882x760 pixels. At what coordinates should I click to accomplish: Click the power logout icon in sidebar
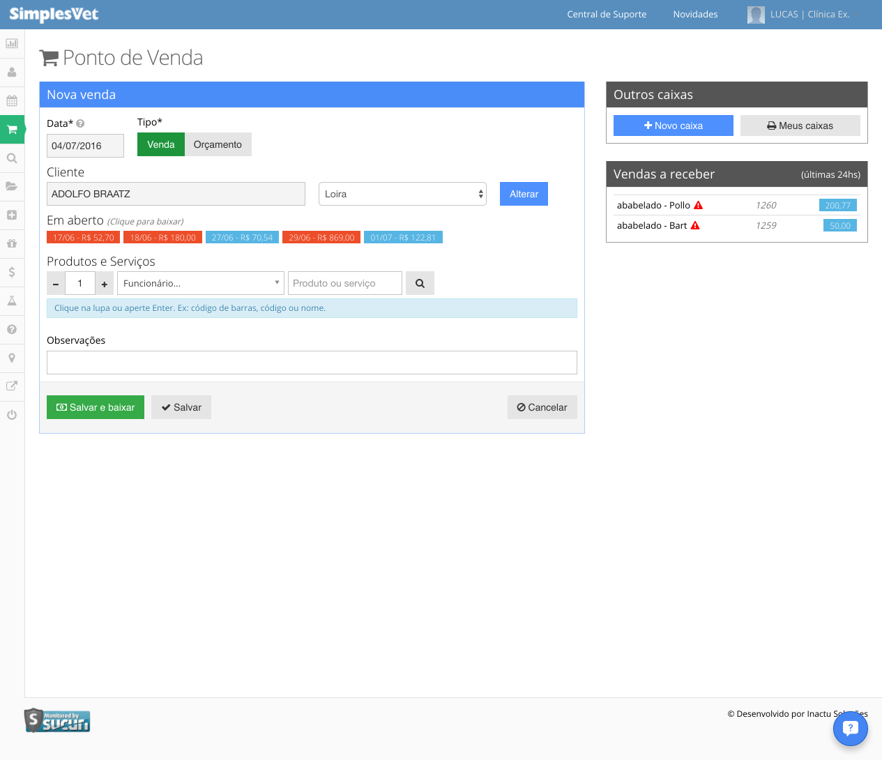pyautogui.click(x=12, y=415)
